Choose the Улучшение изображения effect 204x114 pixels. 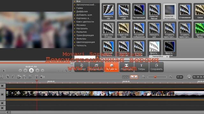[x=139, y=30]
